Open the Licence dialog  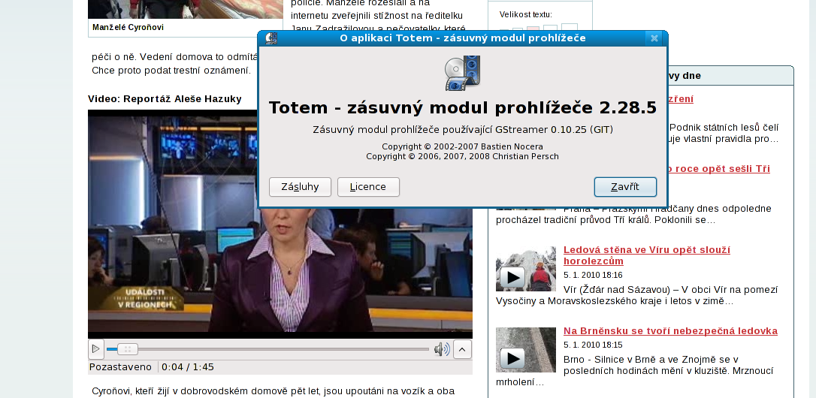pyautogui.click(x=368, y=187)
